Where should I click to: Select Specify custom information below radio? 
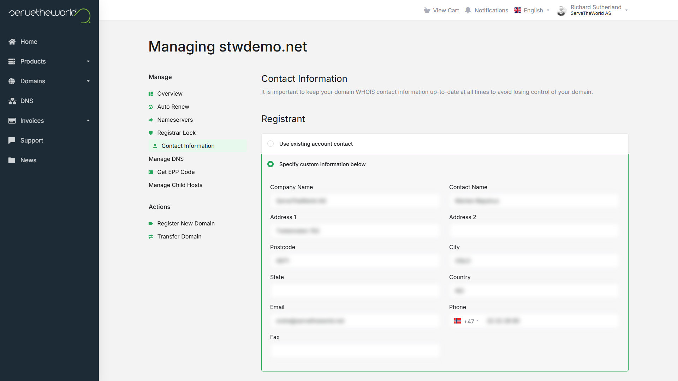coord(270,164)
